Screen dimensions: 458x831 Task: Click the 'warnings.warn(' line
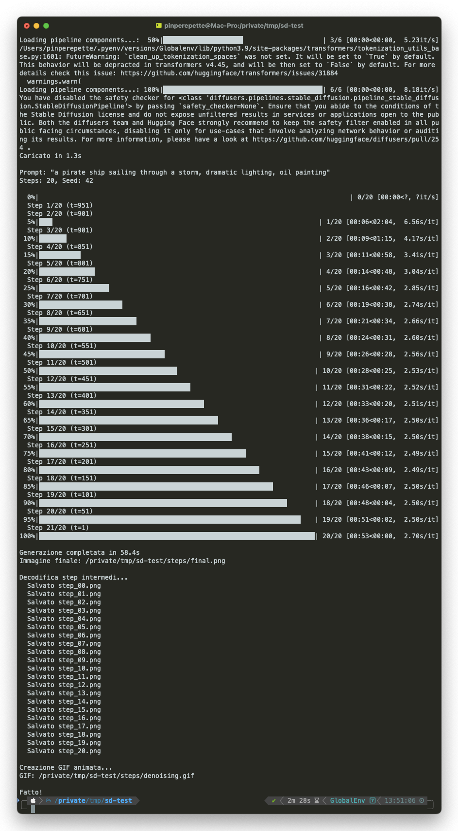(54, 81)
